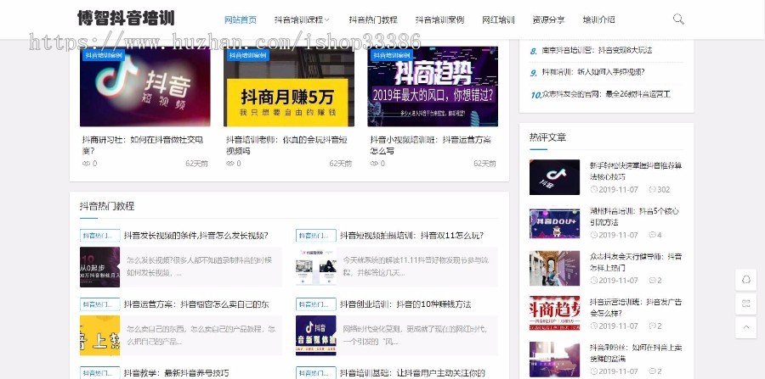Viewport: 765px width, 379px height.
Task: Open 抖音培训案例 navigation item
Action: click(439, 20)
